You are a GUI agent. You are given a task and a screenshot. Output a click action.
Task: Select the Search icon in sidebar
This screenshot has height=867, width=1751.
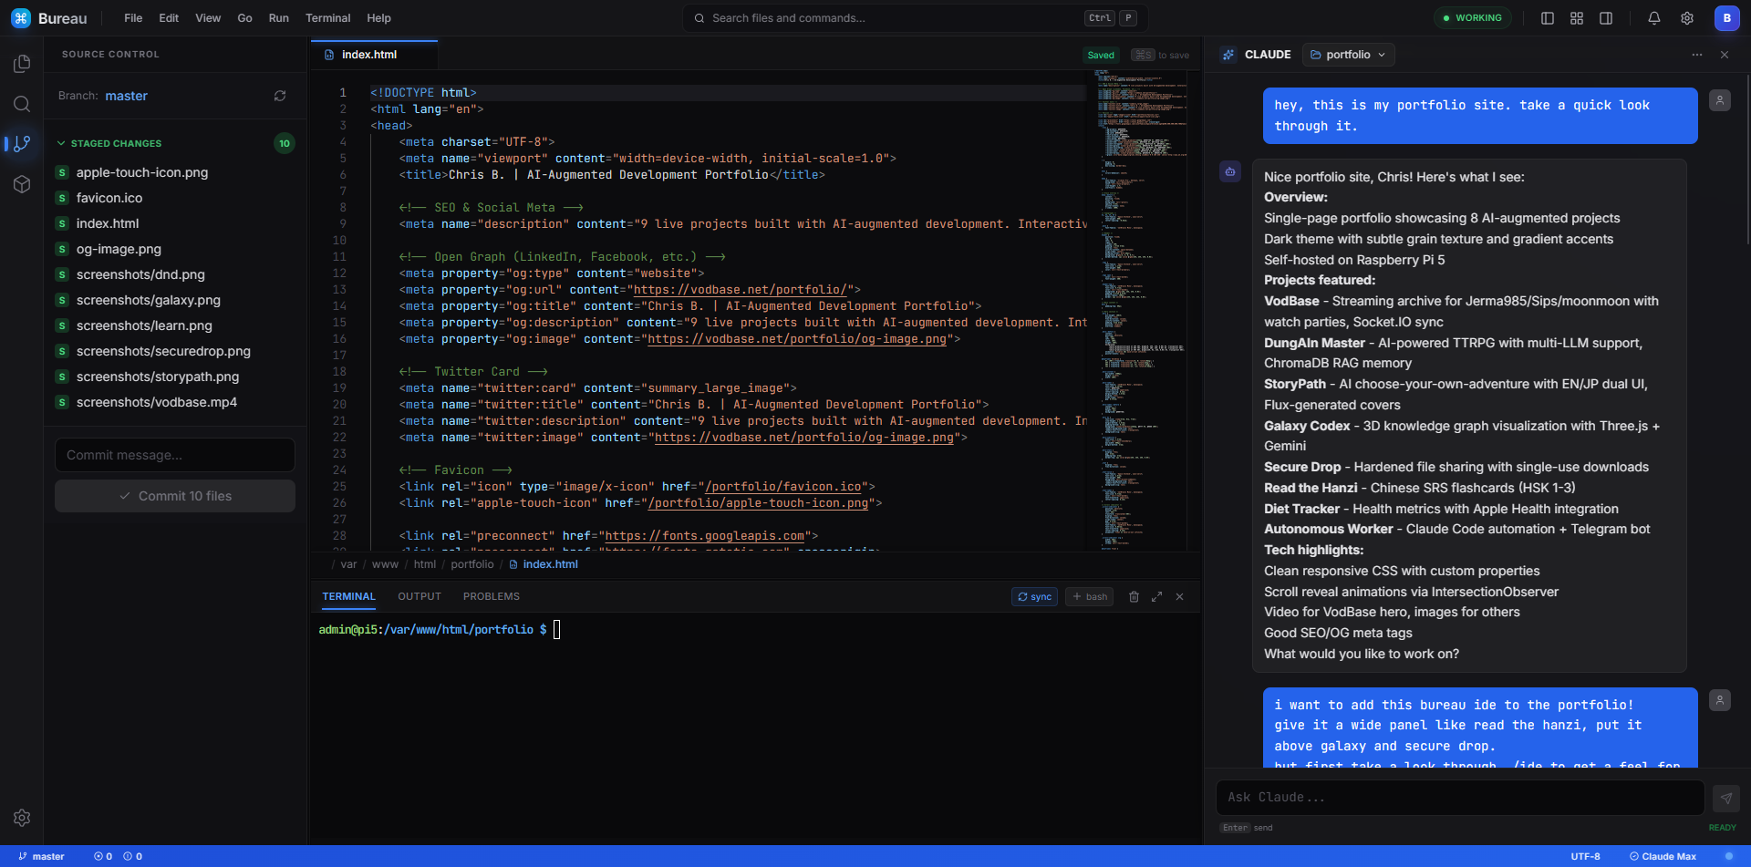point(22,104)
